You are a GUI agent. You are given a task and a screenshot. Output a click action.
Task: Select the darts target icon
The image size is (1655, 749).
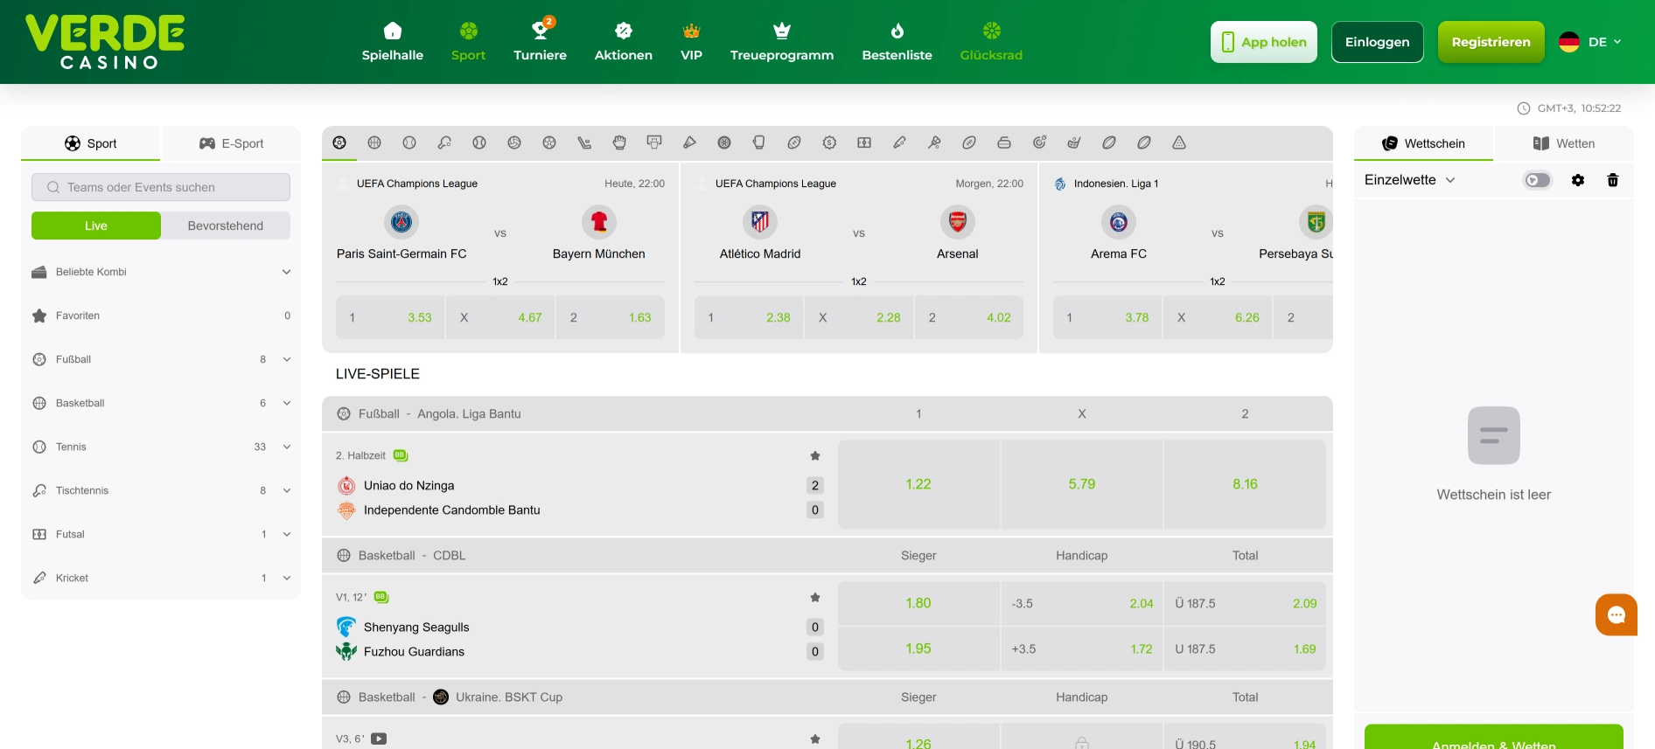(x=1039, y=142)
